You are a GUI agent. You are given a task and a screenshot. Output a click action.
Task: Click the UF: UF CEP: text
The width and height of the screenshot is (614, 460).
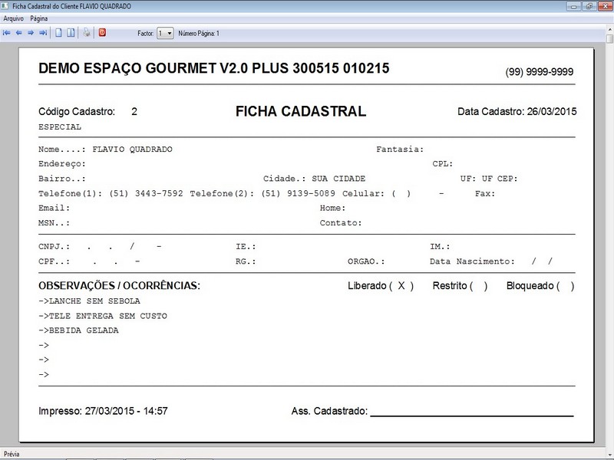click(x=489, y=179)
